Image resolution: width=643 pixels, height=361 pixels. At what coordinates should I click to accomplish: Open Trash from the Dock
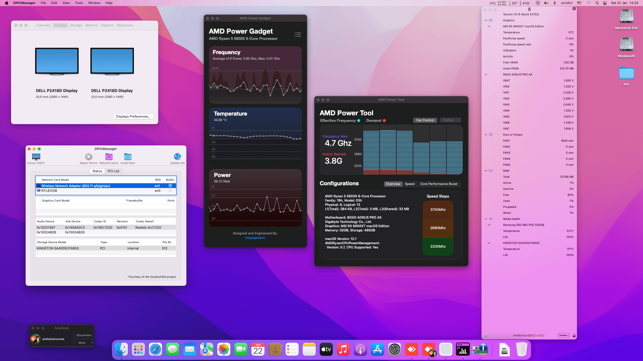click(x=522, y=349)
